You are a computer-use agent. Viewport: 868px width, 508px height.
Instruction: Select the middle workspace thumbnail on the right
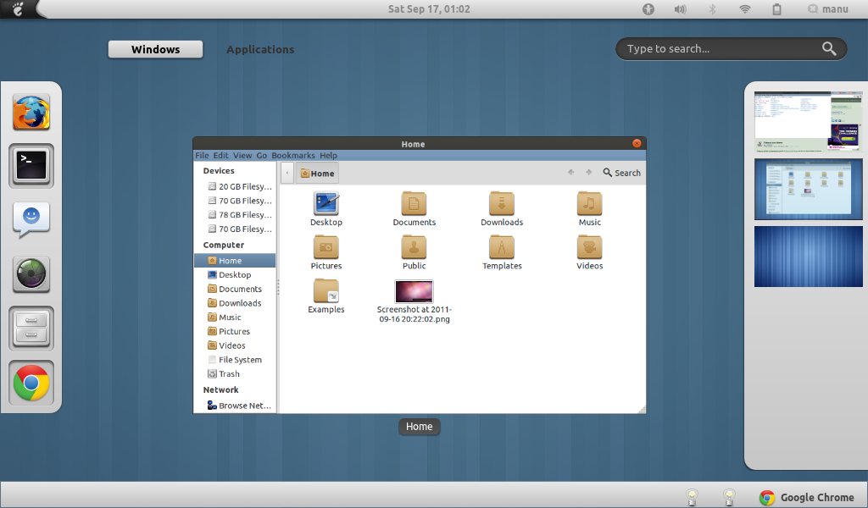(808, 189)
